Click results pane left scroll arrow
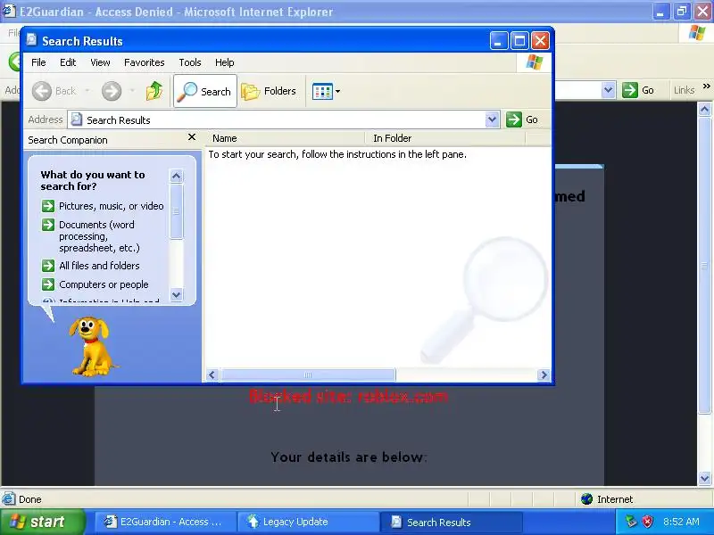 click(x=212, y=374)
